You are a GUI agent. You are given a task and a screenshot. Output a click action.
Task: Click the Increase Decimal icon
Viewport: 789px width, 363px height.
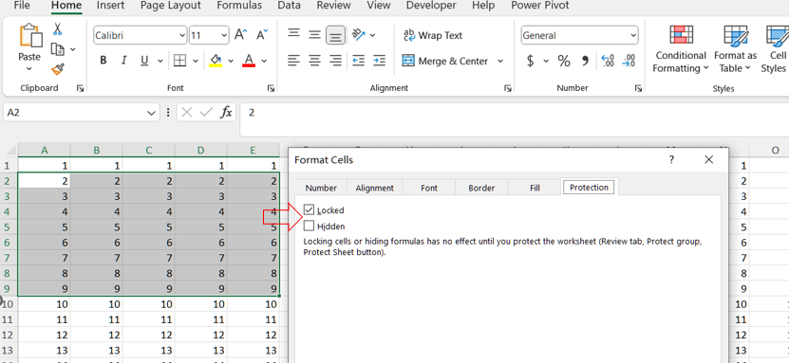(x=608, y=62)
